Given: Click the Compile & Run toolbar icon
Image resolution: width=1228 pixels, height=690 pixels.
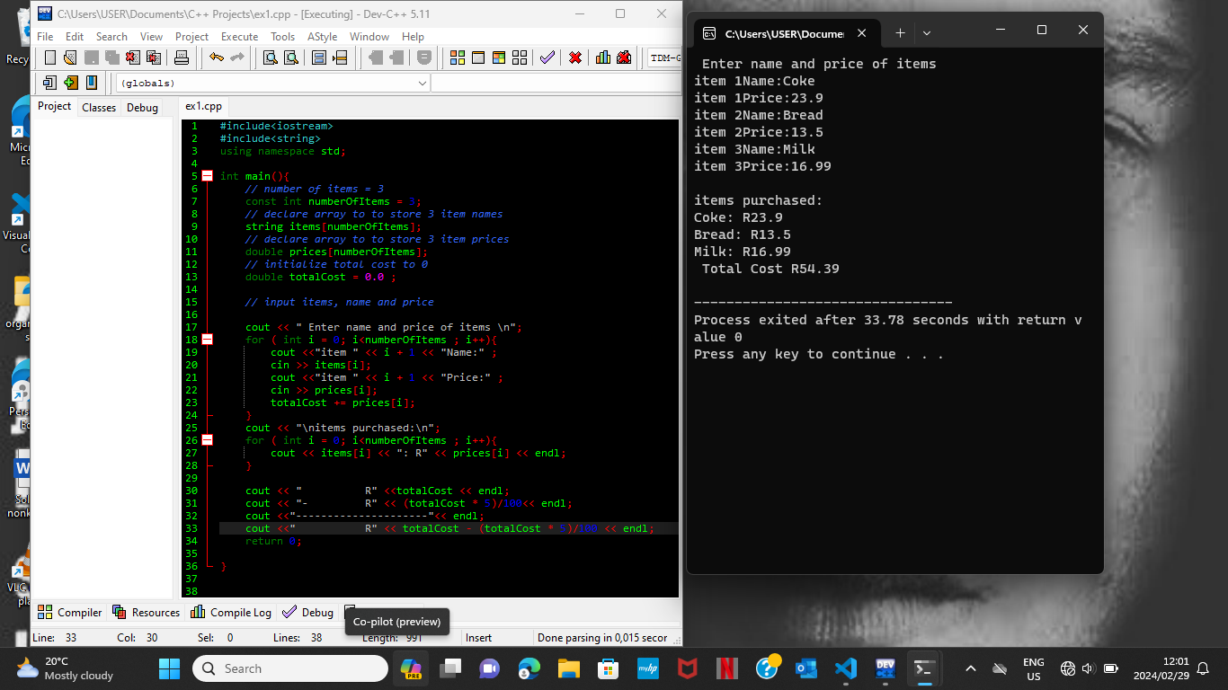Looking at the screenshot, I should point(499,57).
